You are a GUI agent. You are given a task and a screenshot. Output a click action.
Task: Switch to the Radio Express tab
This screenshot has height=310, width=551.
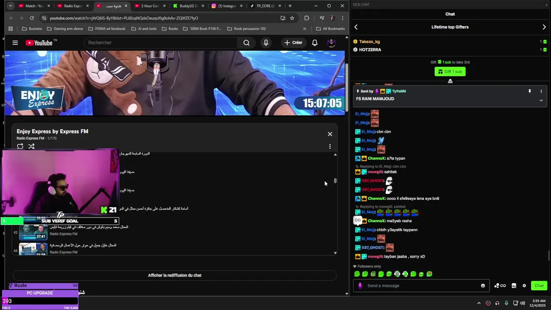[72, 6]
